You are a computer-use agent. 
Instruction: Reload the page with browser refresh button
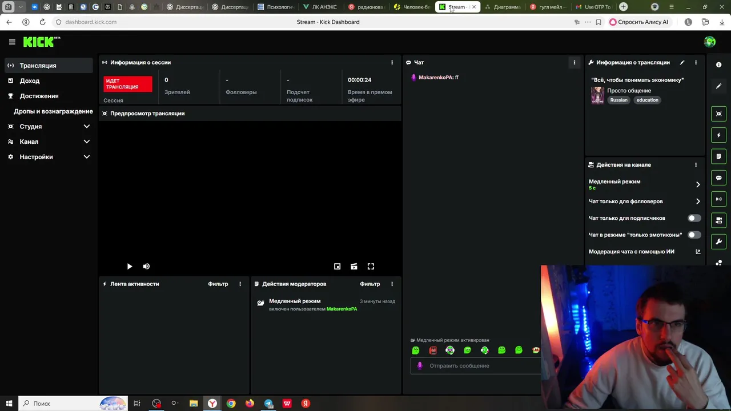tap(42, 22)
